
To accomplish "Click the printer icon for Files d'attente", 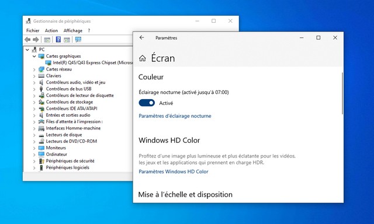I will pyautogui.click(x=41, y=122).
